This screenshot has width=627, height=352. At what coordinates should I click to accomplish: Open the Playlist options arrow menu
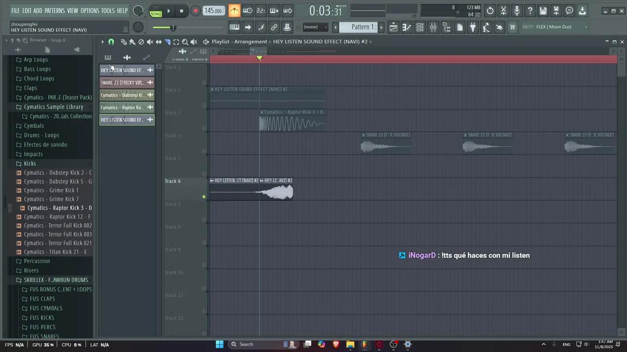click(x=102, y=42)
